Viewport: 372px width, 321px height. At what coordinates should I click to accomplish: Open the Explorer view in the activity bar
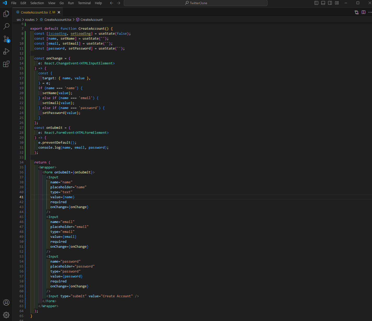[x=6, y=14]
